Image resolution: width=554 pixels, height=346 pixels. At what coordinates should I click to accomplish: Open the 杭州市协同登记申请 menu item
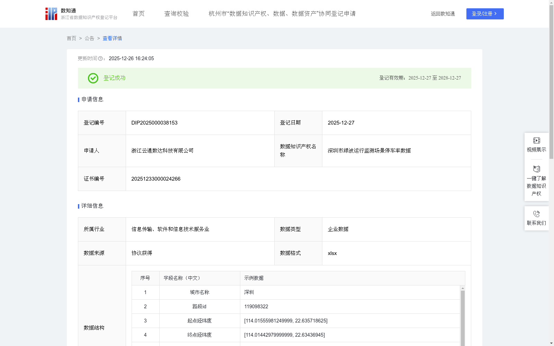tap(282, 14)
